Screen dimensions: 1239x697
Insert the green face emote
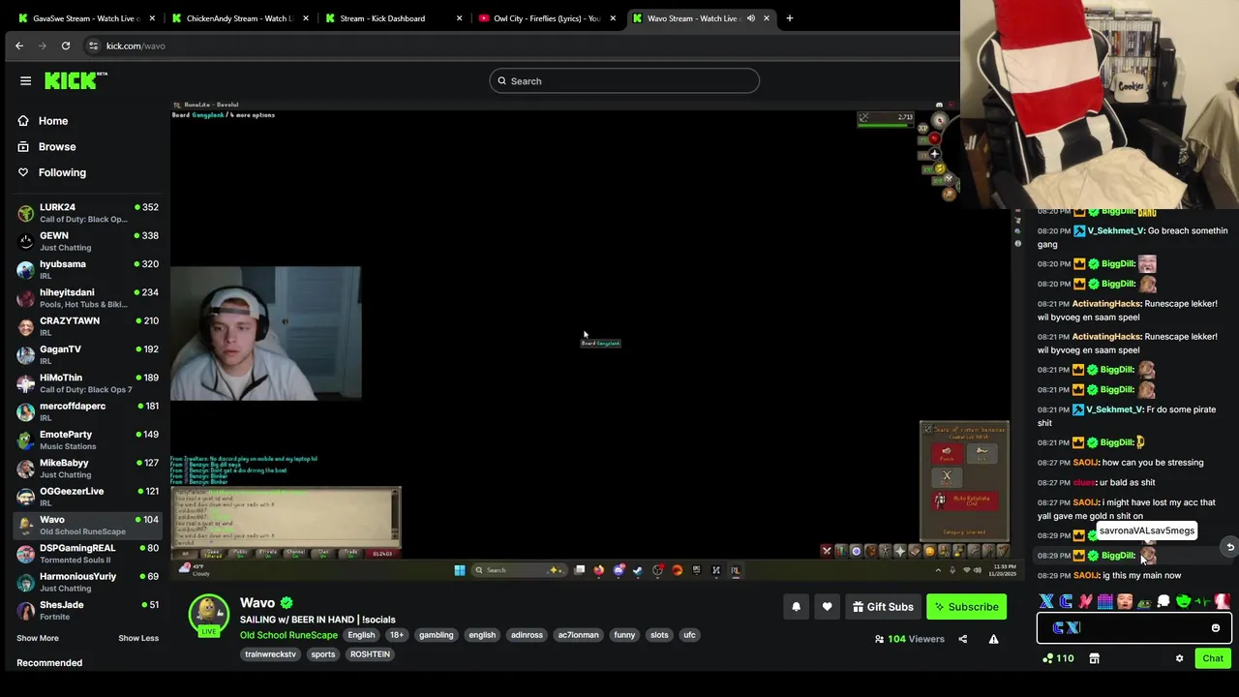click(x=1183, y=602)
